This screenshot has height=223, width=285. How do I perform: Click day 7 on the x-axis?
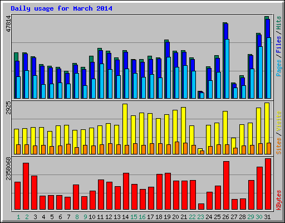68,217
